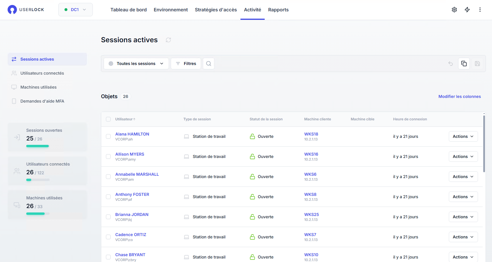
Task: Click the search magnifier icon
Action: (x=208, y=64)
